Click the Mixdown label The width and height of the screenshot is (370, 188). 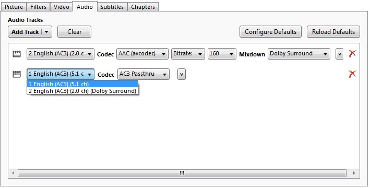pyautogui.click(x=252, y=54)
